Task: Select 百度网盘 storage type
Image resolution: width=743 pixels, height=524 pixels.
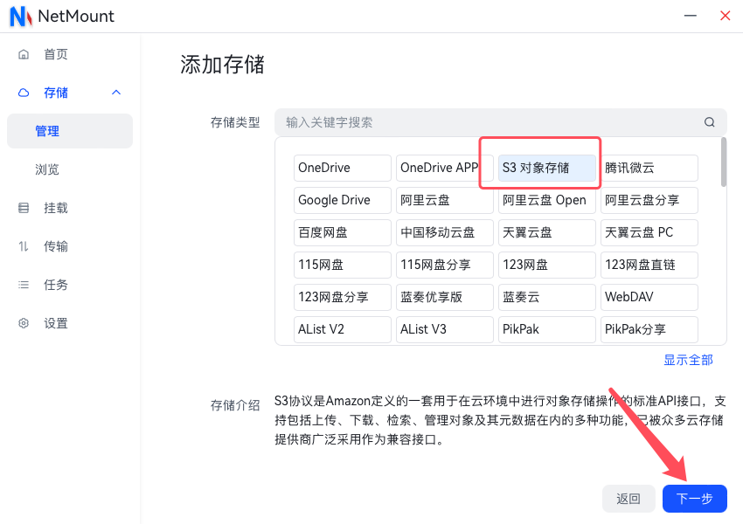Action: 342,232
